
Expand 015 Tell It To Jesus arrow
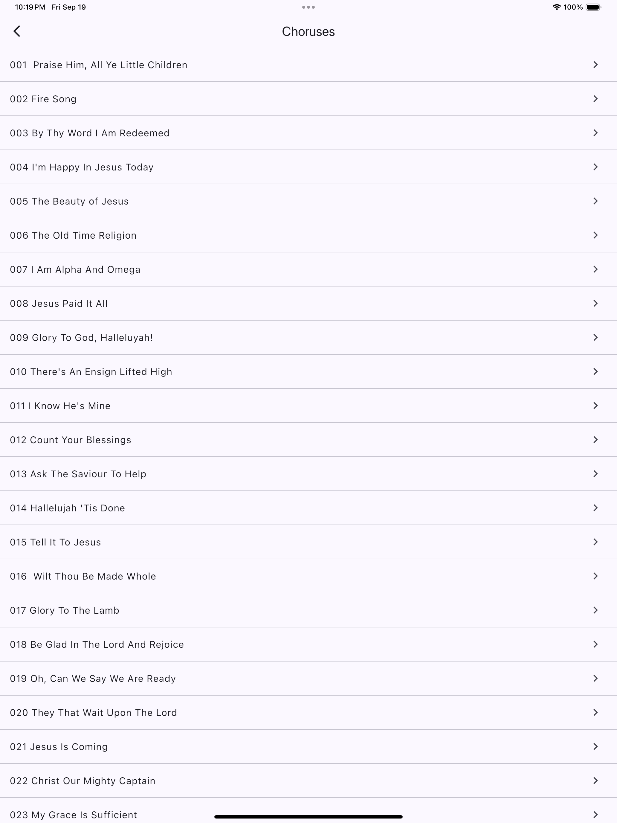tap(595, 542)
